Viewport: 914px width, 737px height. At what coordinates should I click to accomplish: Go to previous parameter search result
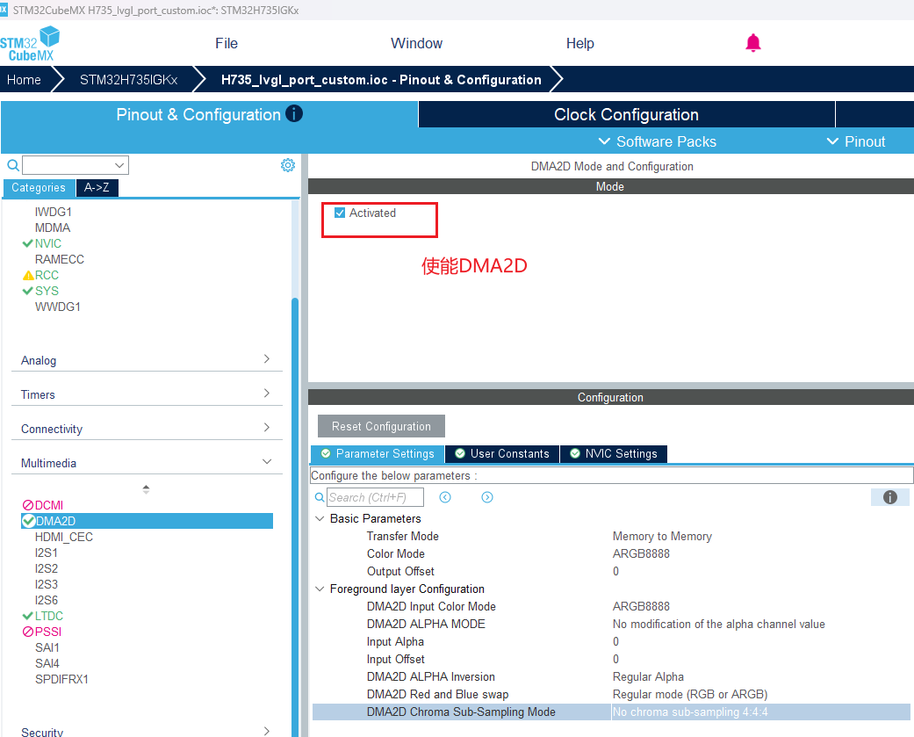coord(445,497)
